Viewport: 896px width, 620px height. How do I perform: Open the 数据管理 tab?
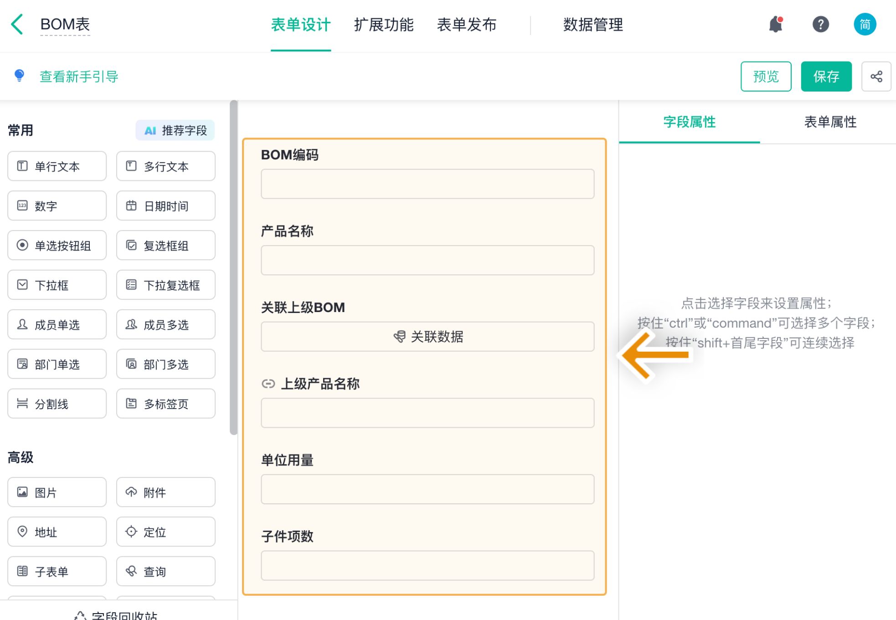(x=592, y=25)
